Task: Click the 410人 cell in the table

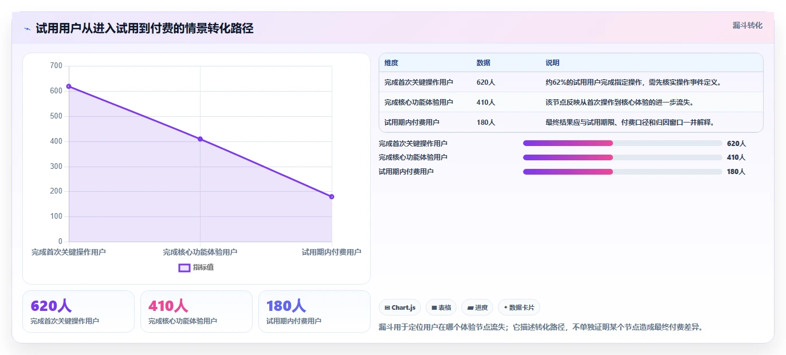Action: coord(486,102)
